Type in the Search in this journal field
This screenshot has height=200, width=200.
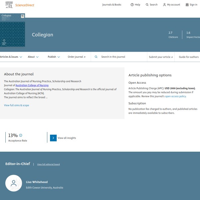coord(122,57)
